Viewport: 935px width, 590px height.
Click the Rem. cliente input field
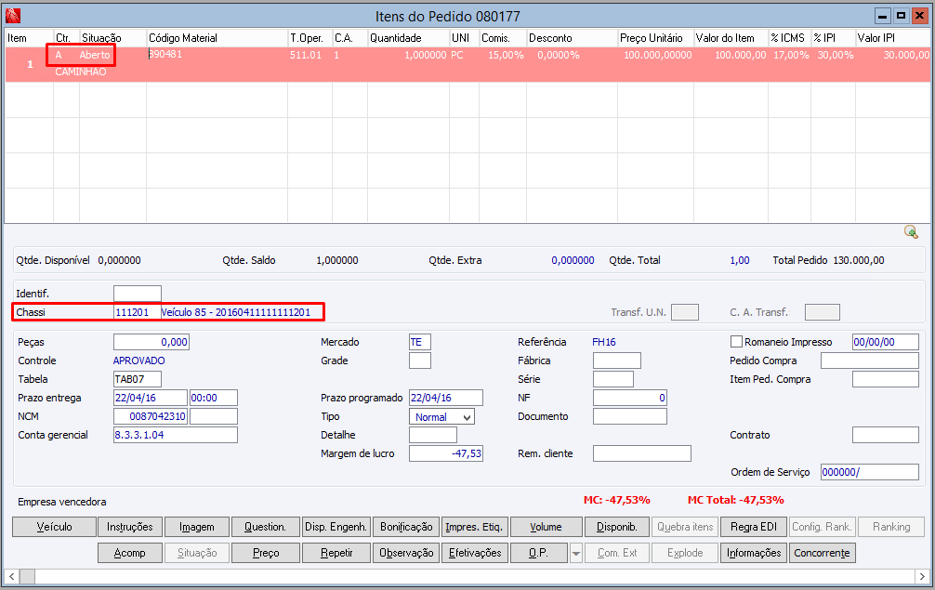[x=642, y=452]
